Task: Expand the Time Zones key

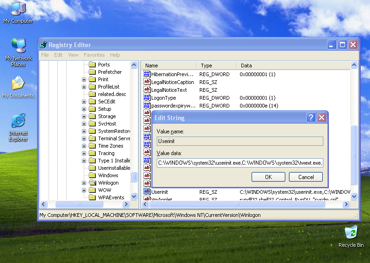Action: 84,146
